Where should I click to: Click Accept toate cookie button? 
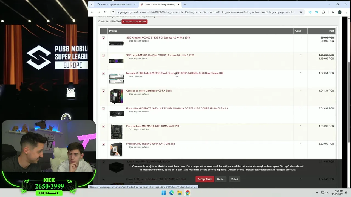pos(205,179)
